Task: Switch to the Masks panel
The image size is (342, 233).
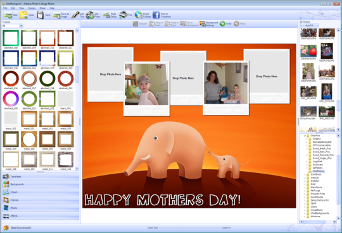Action: tap(41, 208)
